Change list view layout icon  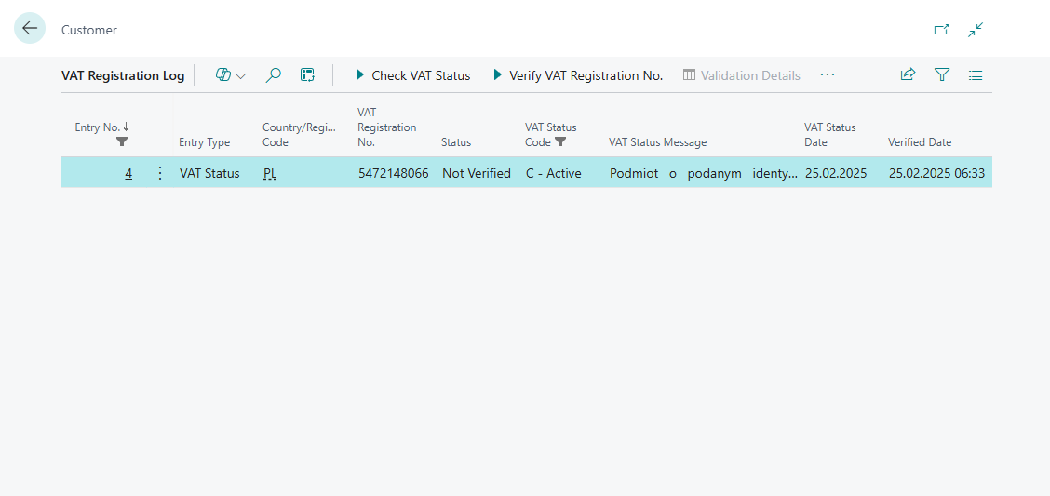pos(976,75)
